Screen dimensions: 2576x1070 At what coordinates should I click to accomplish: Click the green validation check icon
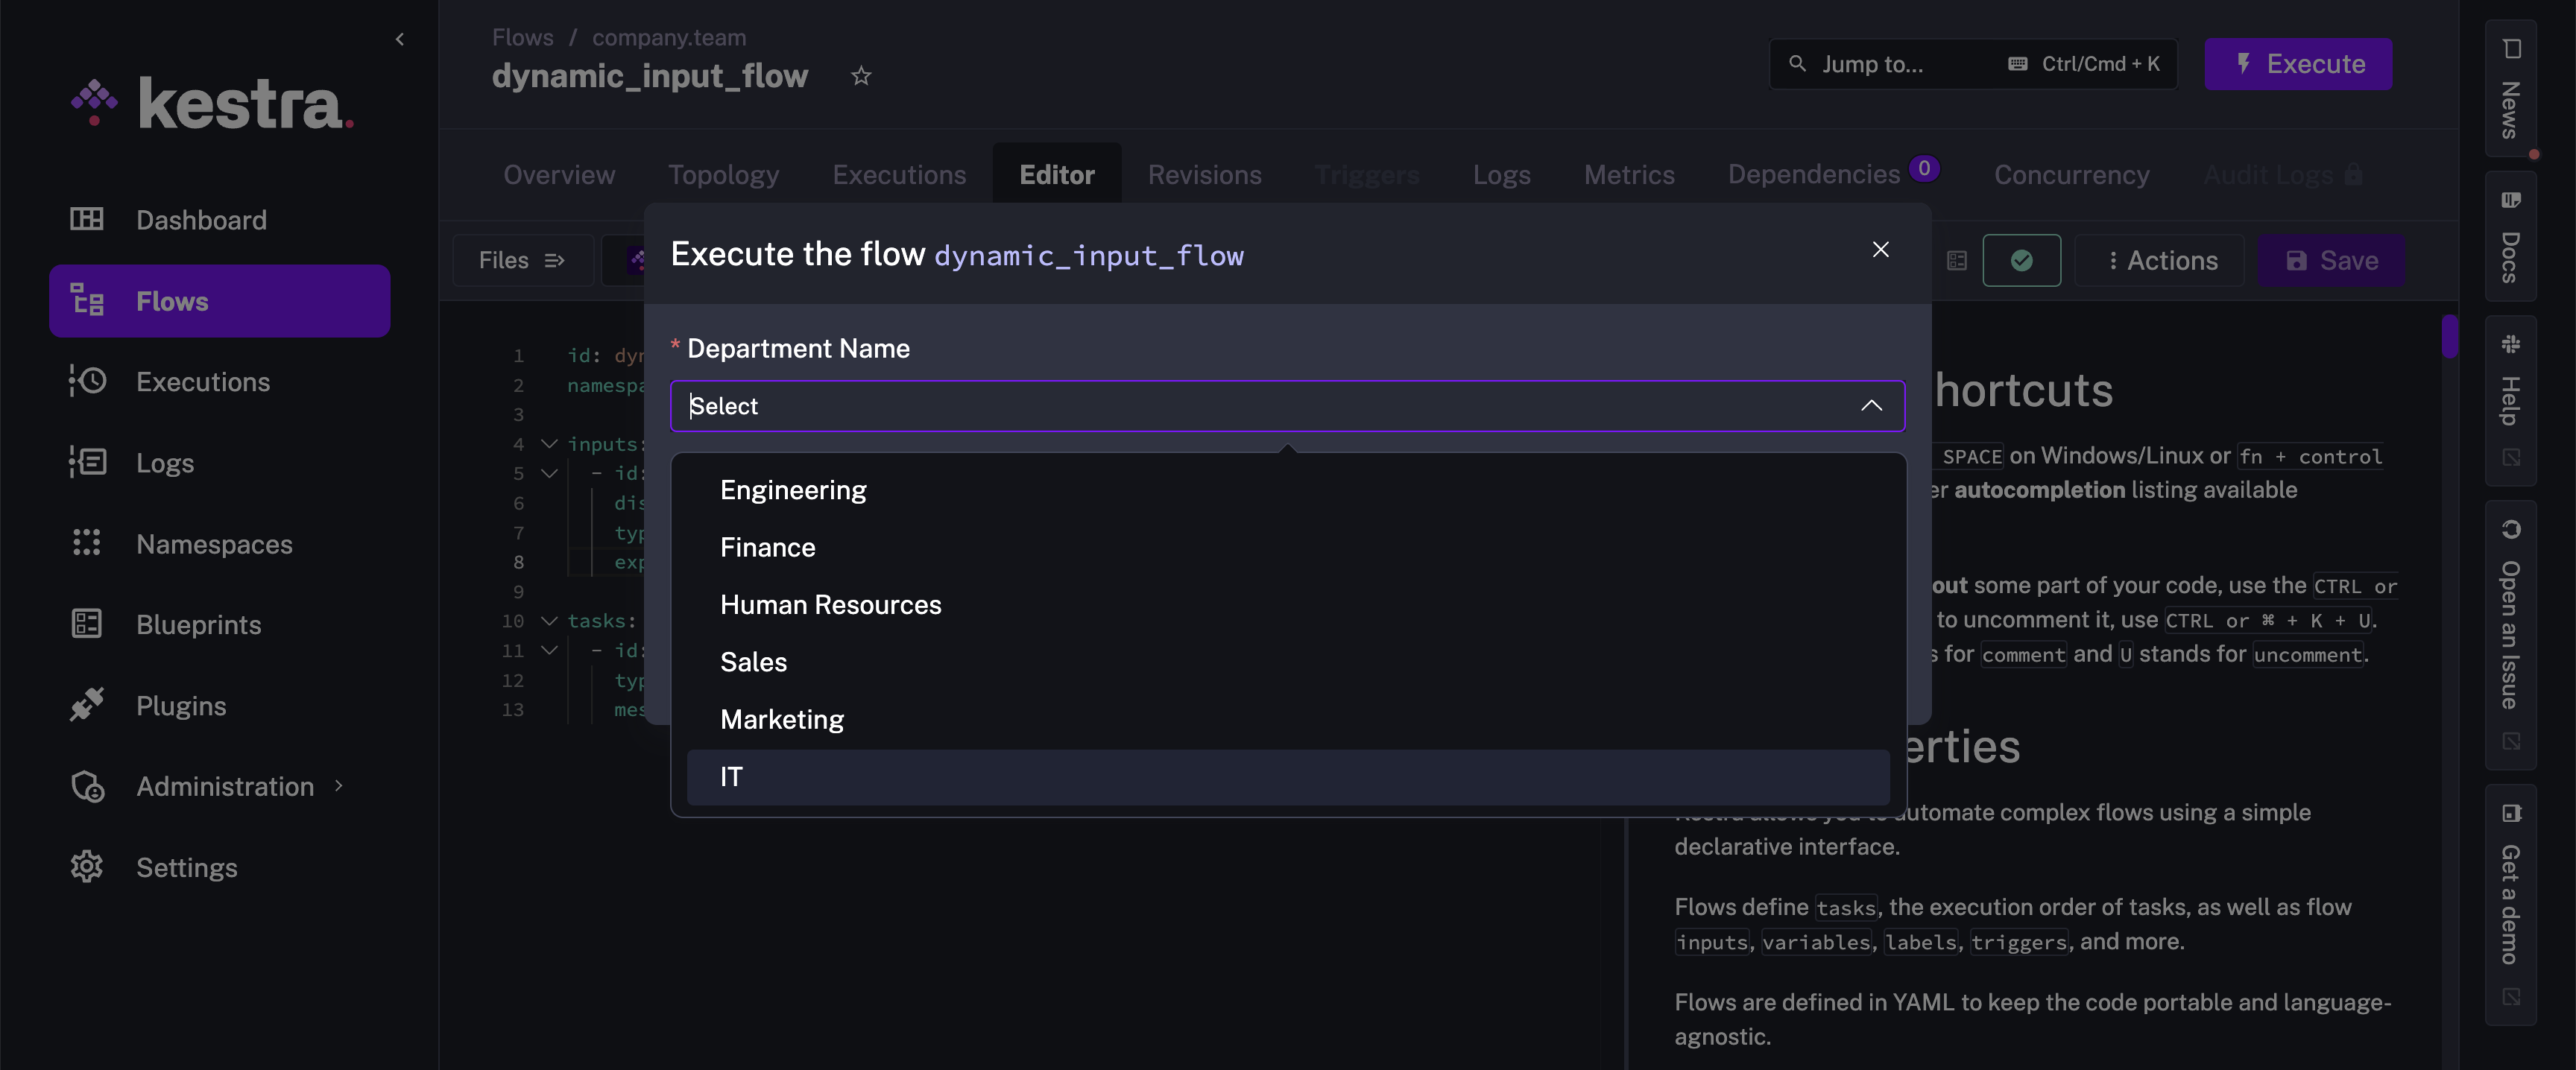point(2022,260)
